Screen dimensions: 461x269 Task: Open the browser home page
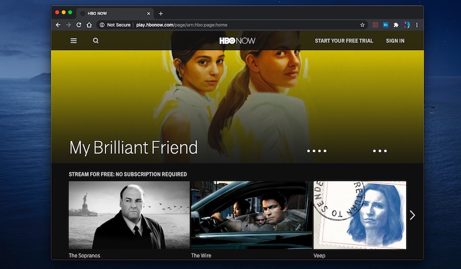coord(89,25)
